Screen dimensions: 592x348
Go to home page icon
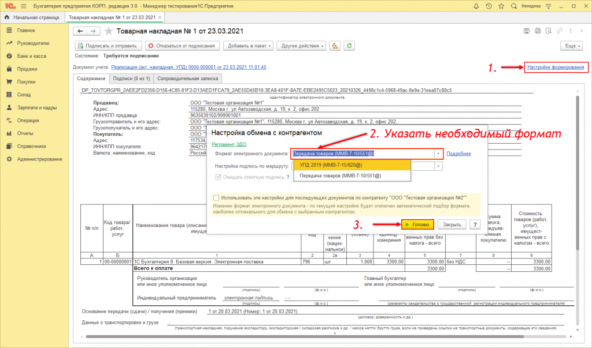7,17
